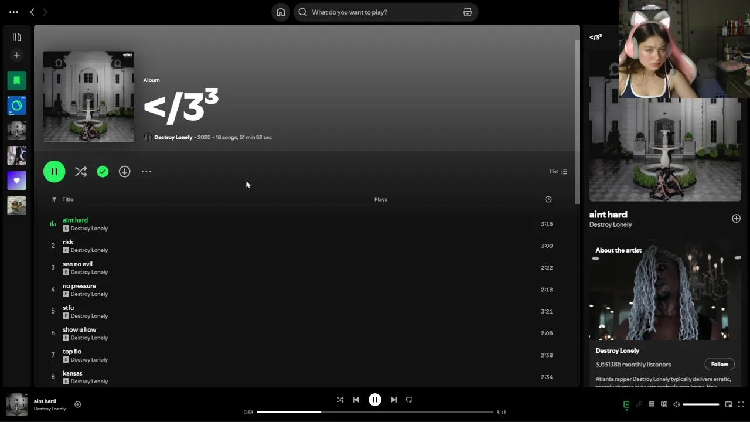
Task: Open artist link under 'risk' track
Action: point(89,250)
